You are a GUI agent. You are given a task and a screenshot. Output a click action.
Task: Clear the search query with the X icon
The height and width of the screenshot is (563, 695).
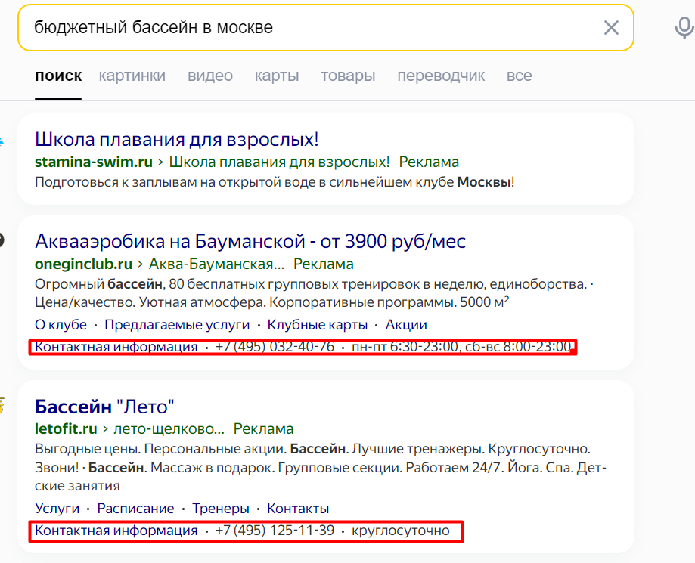tap(611, 27)
